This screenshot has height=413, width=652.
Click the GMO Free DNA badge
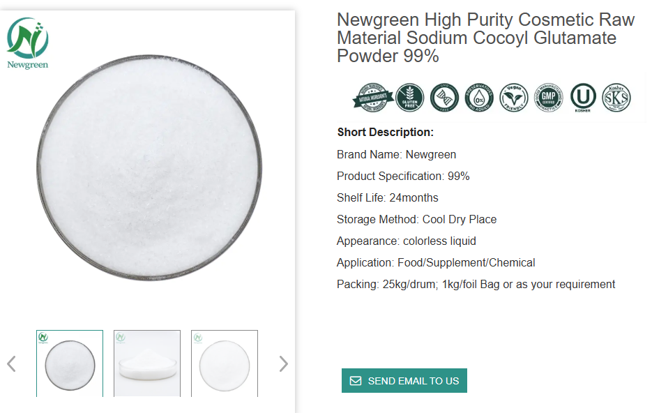click(444, 98)
